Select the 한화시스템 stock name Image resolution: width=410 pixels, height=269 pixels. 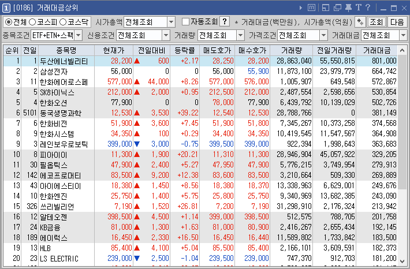[x=57, y=134]
